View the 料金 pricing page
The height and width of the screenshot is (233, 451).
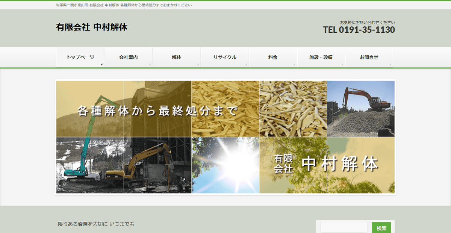pos(272,56)
